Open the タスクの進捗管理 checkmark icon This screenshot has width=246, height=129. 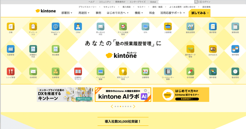pos(123,26)
